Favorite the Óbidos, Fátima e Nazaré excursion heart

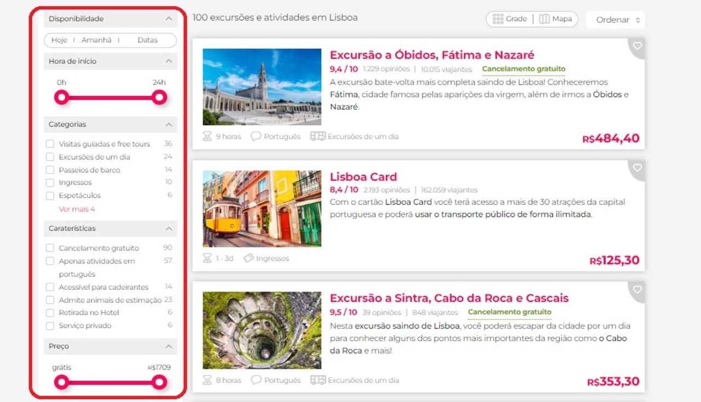[637, 47]
